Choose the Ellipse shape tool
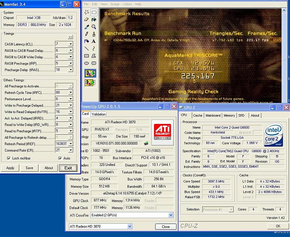This screenshot has height=237, width=290. (x=87, y=63)
